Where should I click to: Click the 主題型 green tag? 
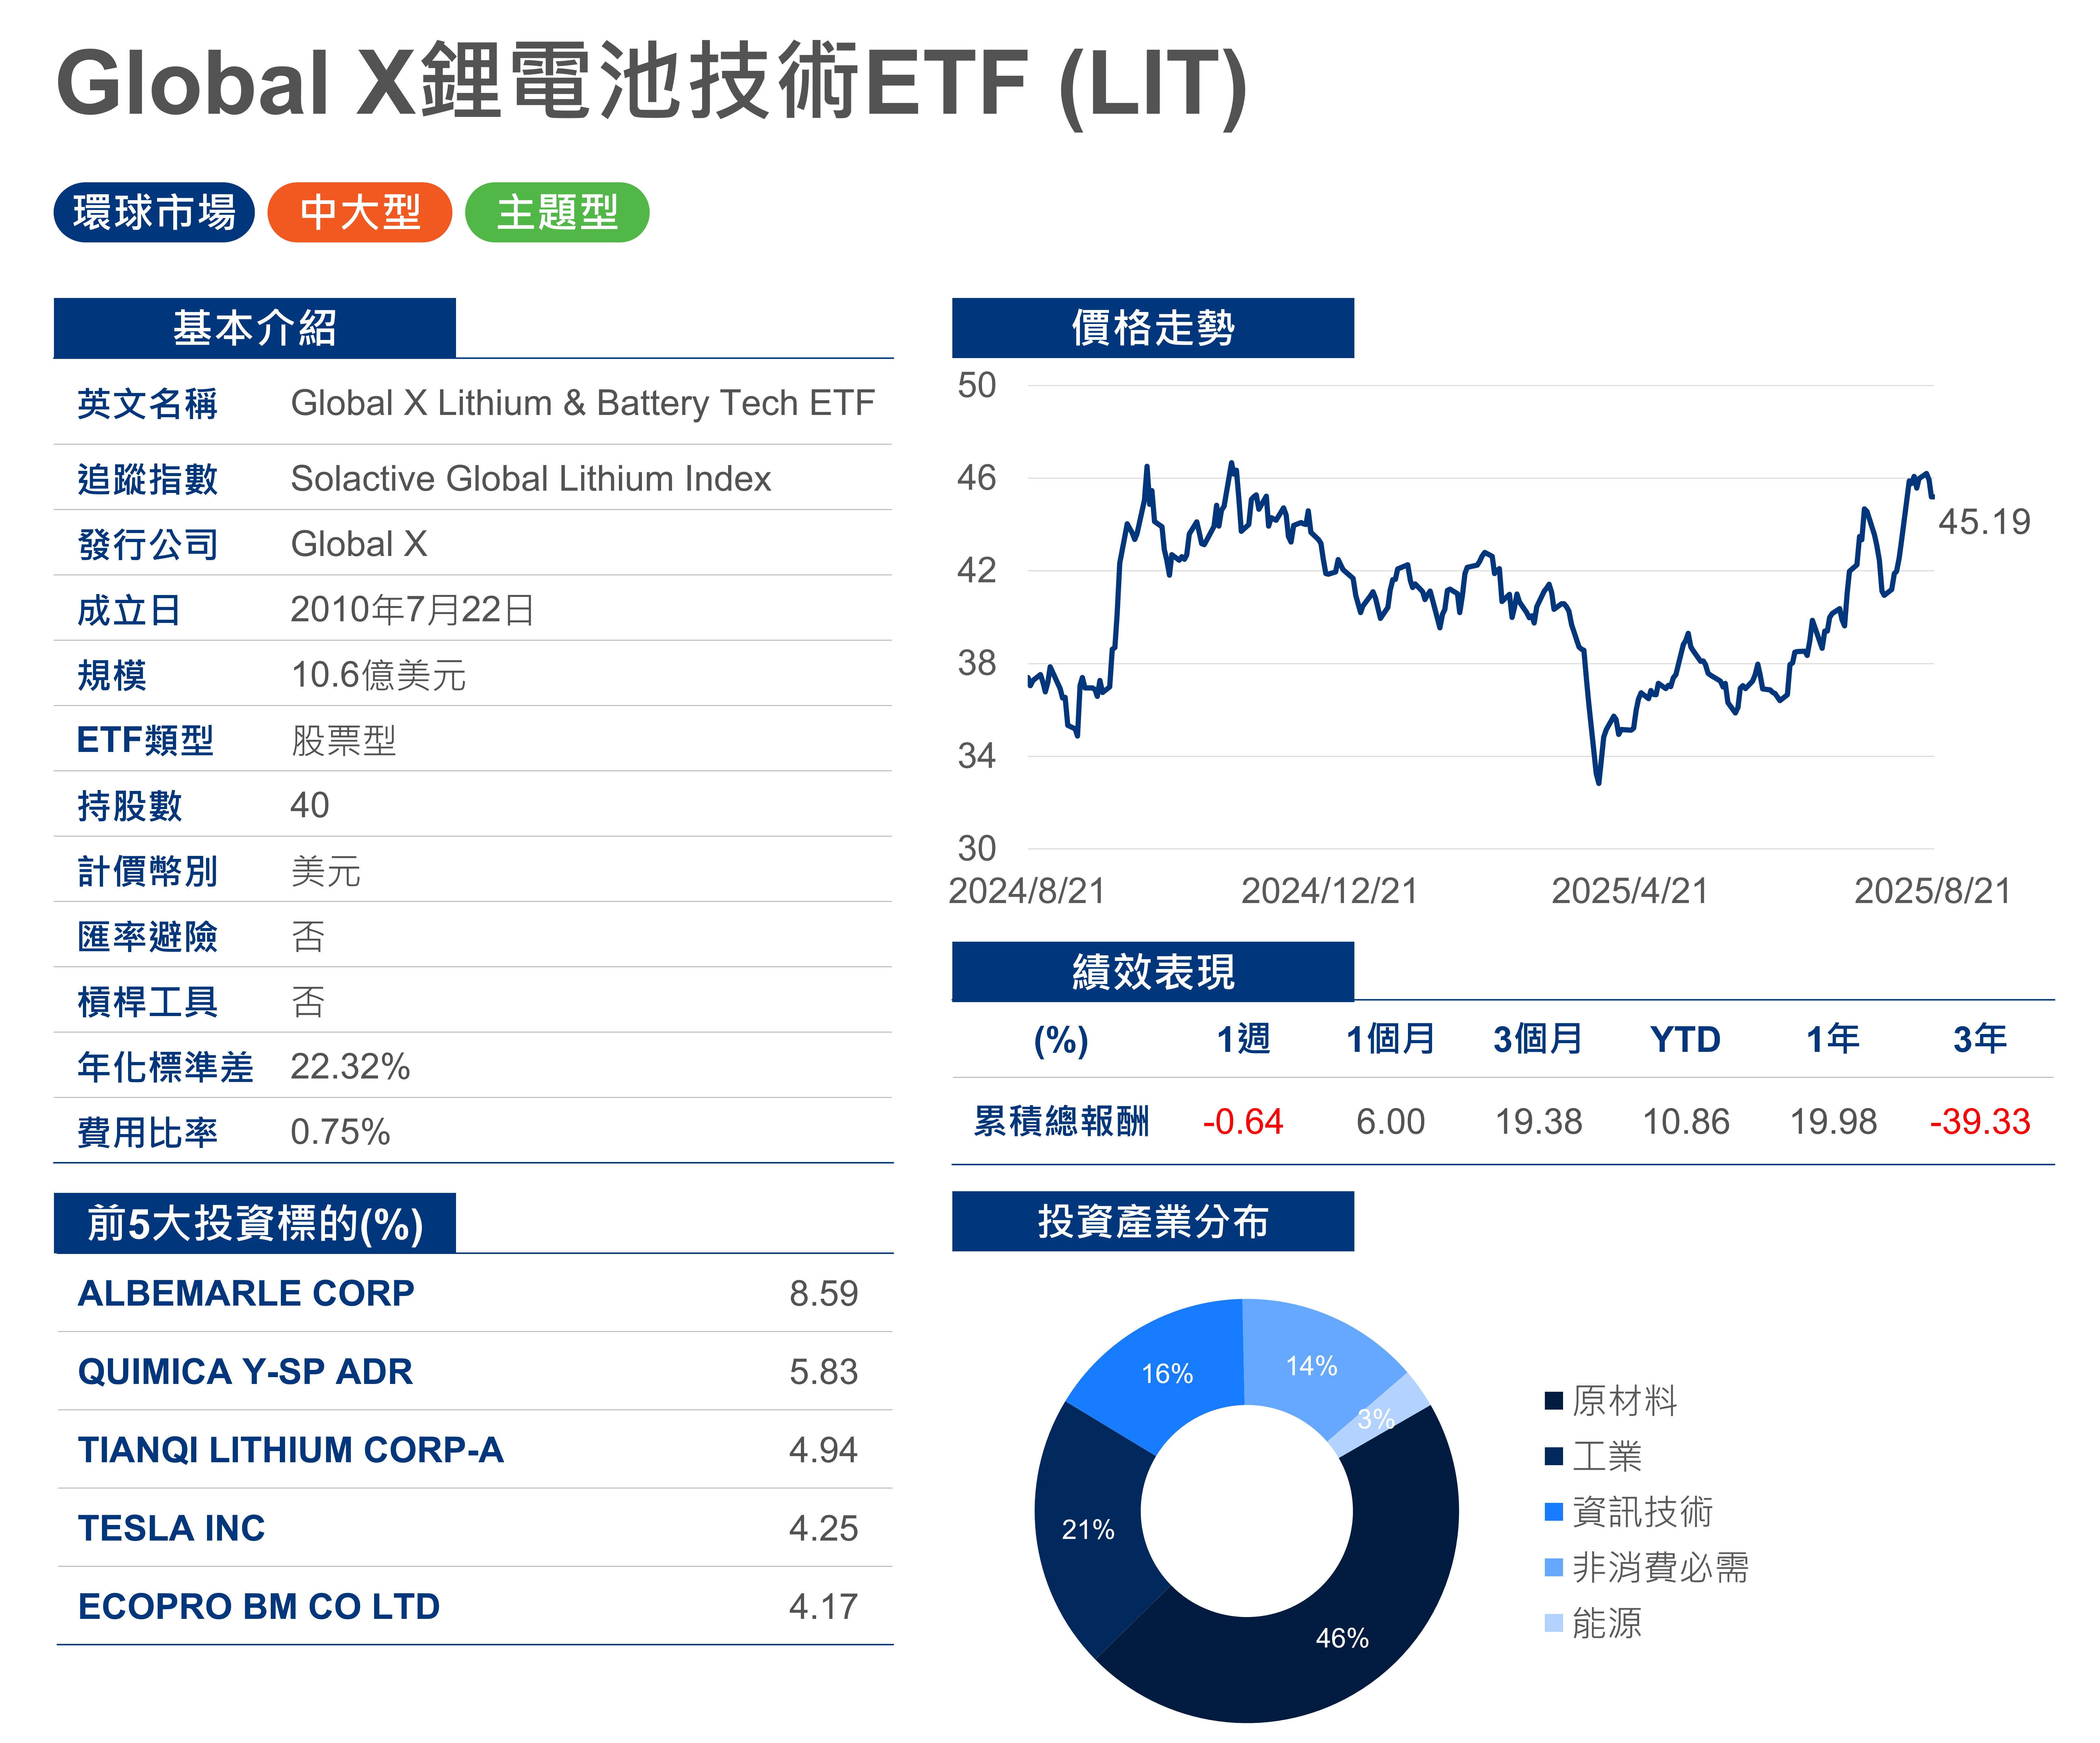[557, 212]
